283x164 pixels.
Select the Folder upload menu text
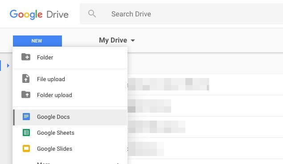(x=54, y=95)
